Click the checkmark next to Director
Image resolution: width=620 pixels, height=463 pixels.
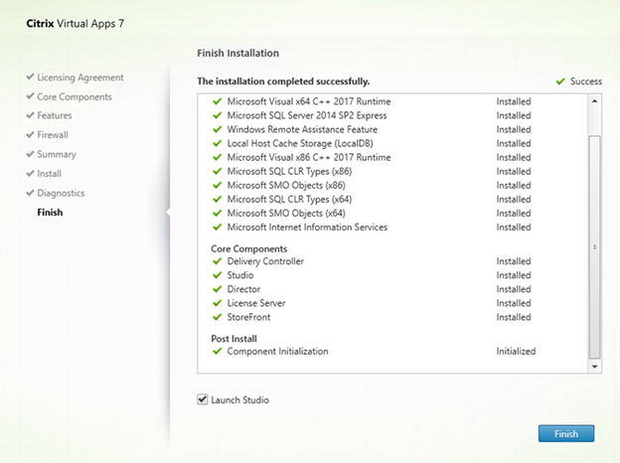tap(218, 289)
